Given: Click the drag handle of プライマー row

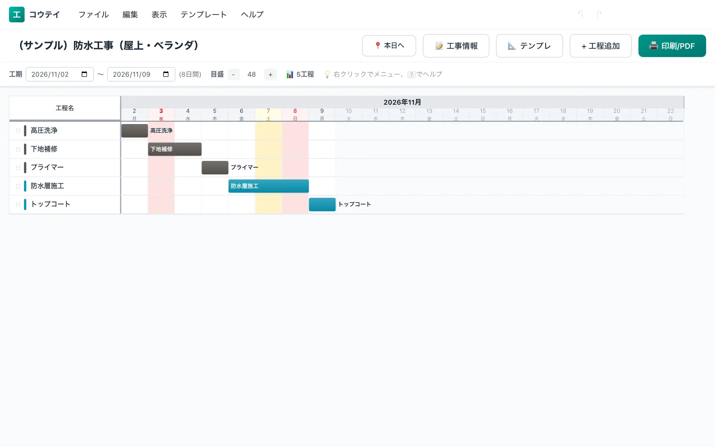Looking at the screenshot, I should pyautogui.click(x=18, y=167).
